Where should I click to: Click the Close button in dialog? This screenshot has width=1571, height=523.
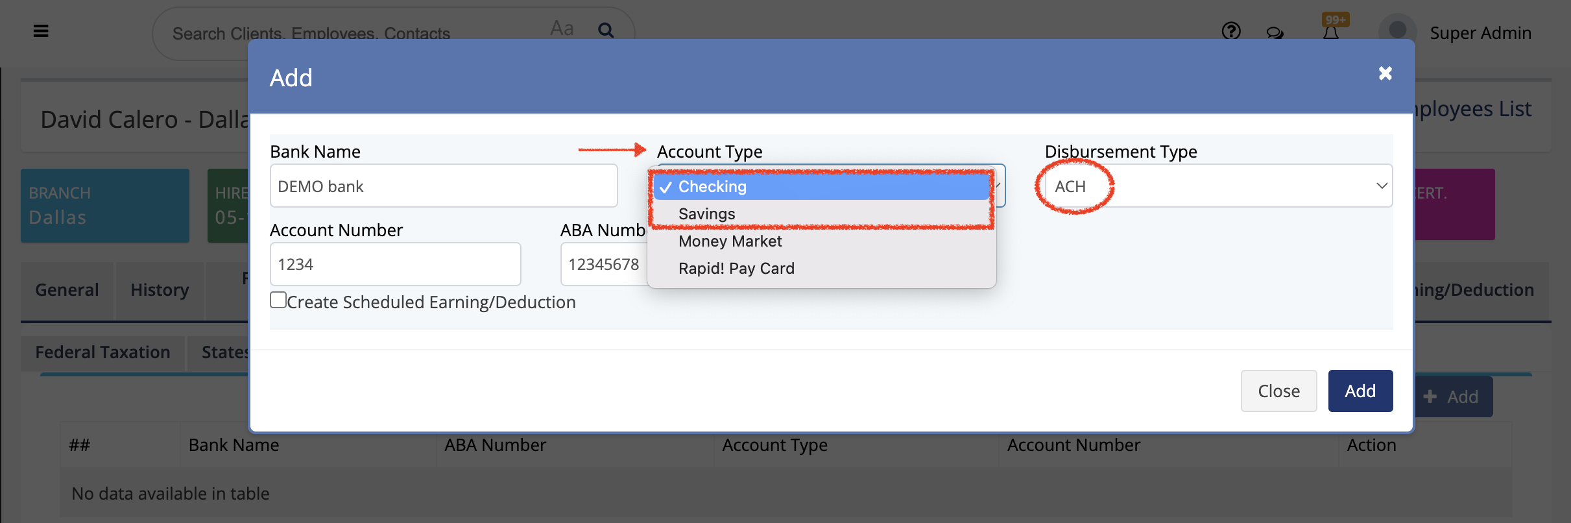pos(1278,391)
